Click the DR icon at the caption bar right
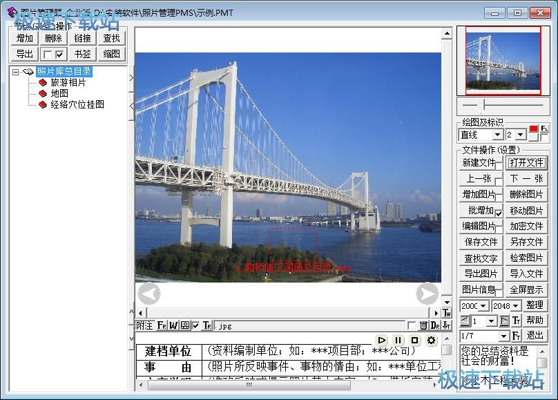Screen dimensions: 558x400 point(436,323)
